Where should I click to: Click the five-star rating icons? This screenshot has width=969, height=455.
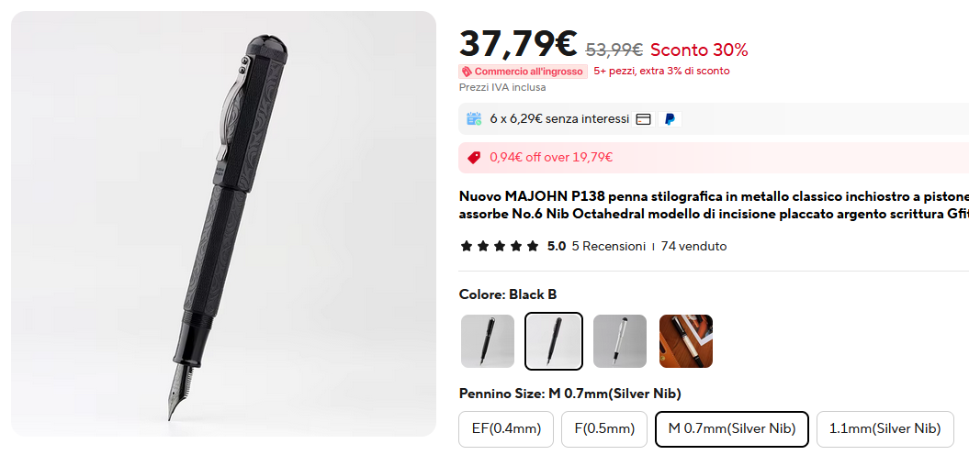[500, 246]
